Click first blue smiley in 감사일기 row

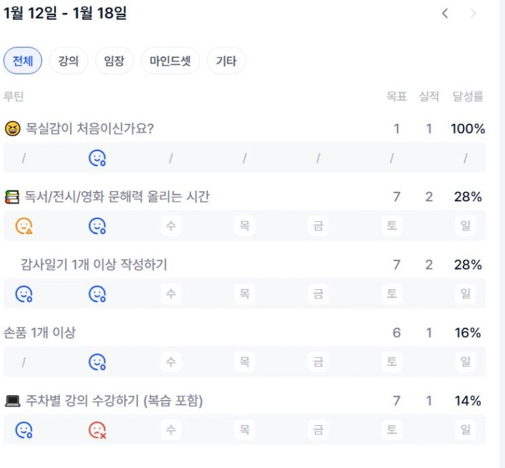click(24, 294)
